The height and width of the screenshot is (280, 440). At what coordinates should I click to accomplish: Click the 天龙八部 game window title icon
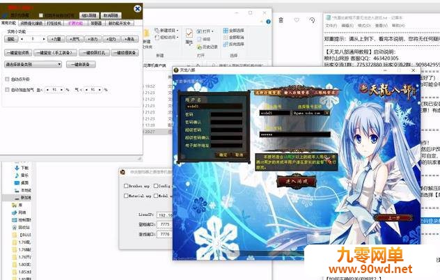[x=176, y=70]
